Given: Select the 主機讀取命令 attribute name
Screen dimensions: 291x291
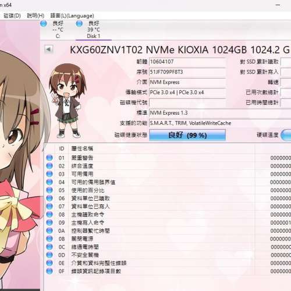Looking at the screenshot, I should [88, 214].
